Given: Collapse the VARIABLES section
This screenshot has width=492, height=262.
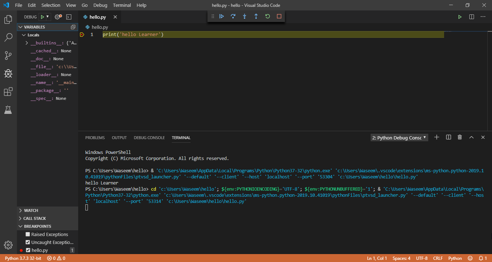Looking at the screenshot, I should pos(48,27).
